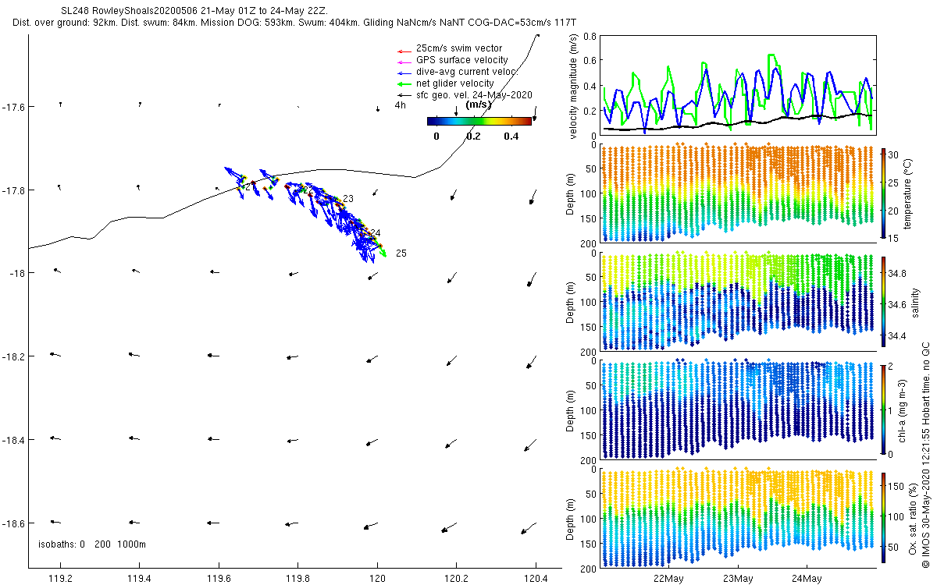Click the '(m/s)' color bar unit label

click(x=477, y=104)
